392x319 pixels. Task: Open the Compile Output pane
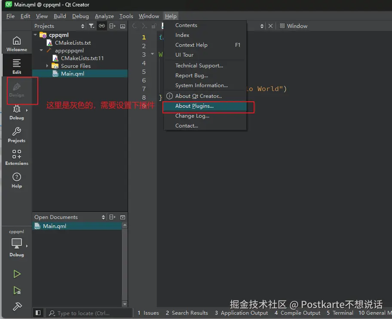297,313
